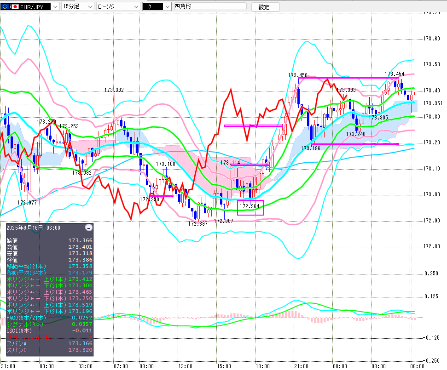Click the 07:00 time axis label
Image resolution: width=447 pixels, height=370 pixels.
pyautogui.click(x=121, y=366)
